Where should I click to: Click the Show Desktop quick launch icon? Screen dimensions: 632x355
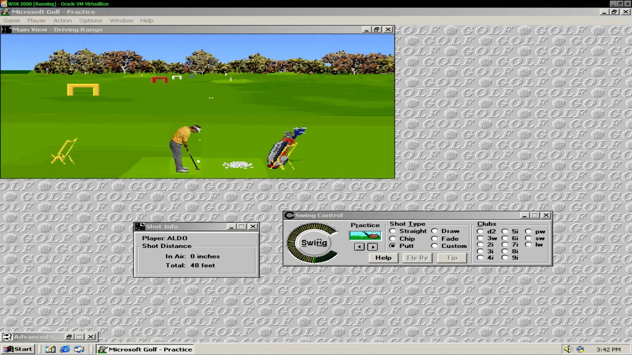point(50,349)
